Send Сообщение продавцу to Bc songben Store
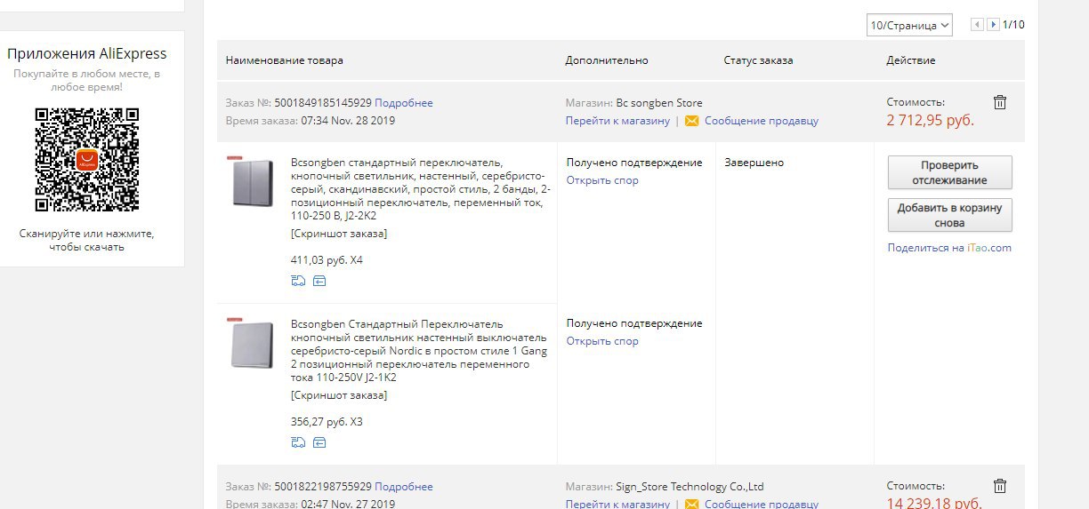This screenshot has width=1089, height=509. [762, 121]
